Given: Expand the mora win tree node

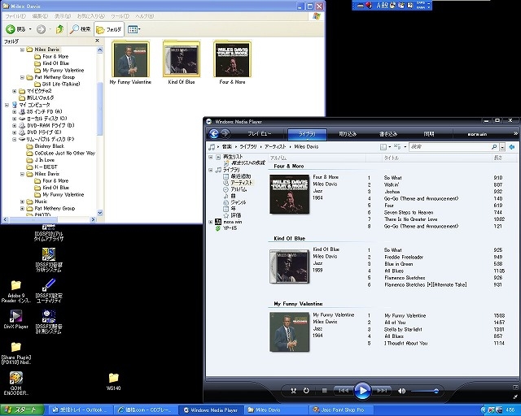Looking at the screenshot, I should 211,222.
